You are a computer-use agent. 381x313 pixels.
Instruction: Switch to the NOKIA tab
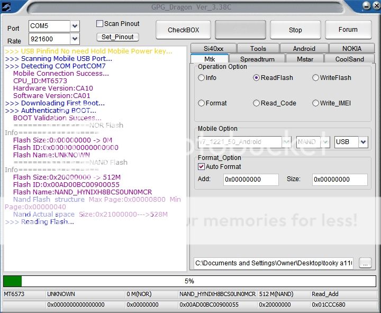pos(351,49)
